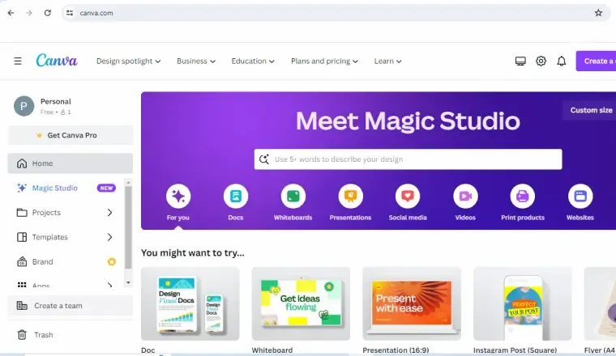The image size is (616, 356).
Task: Click the sidebar scroll down arrow
Action: click(128, 282)
